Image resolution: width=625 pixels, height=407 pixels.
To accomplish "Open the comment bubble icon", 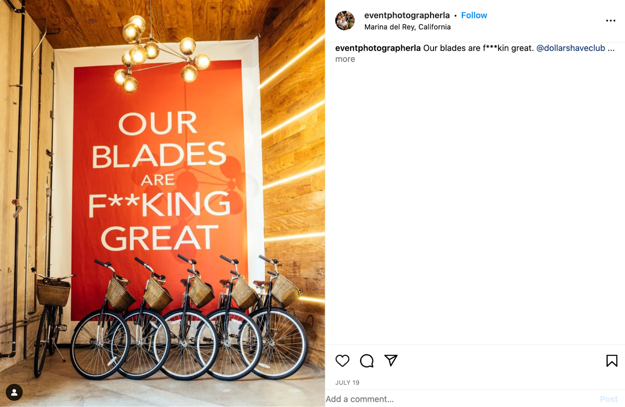I will click(367, 361).
